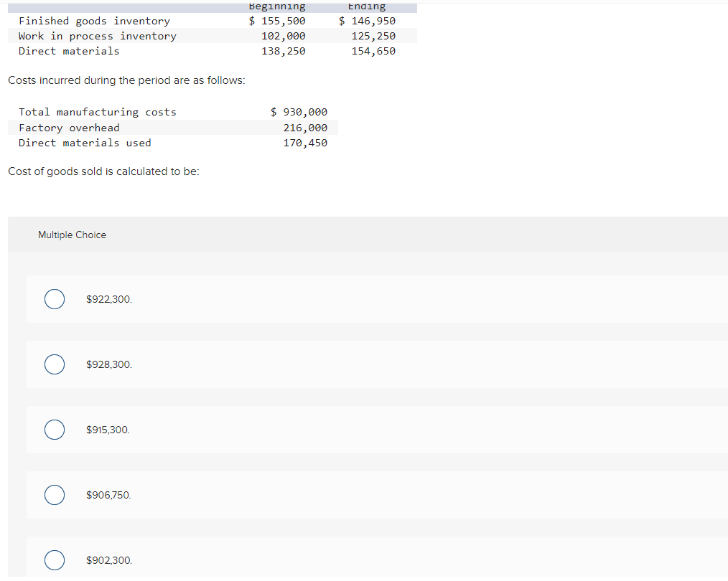This screenshot has width=728, height=581.
Task: Select the Beginning column header
Action: [276, 6]
